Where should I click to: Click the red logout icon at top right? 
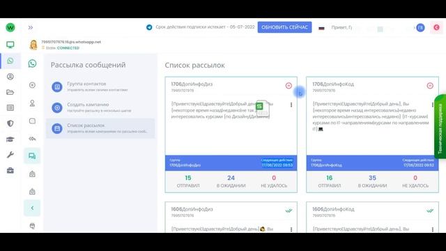coord(436,28)
